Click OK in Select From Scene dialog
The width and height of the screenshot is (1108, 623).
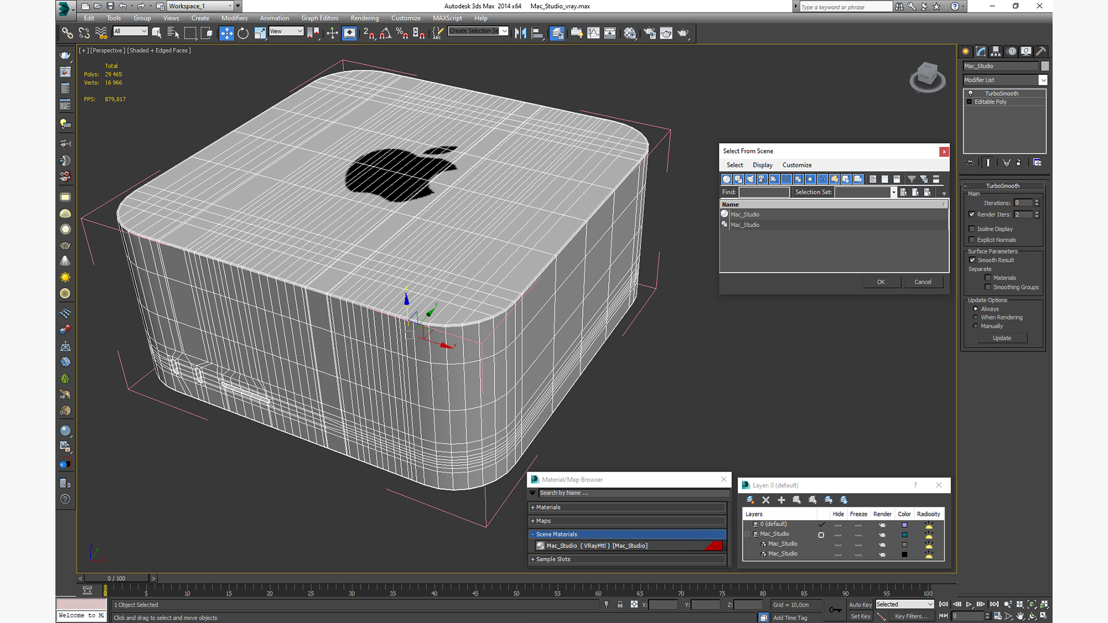(x=881, y=282)
